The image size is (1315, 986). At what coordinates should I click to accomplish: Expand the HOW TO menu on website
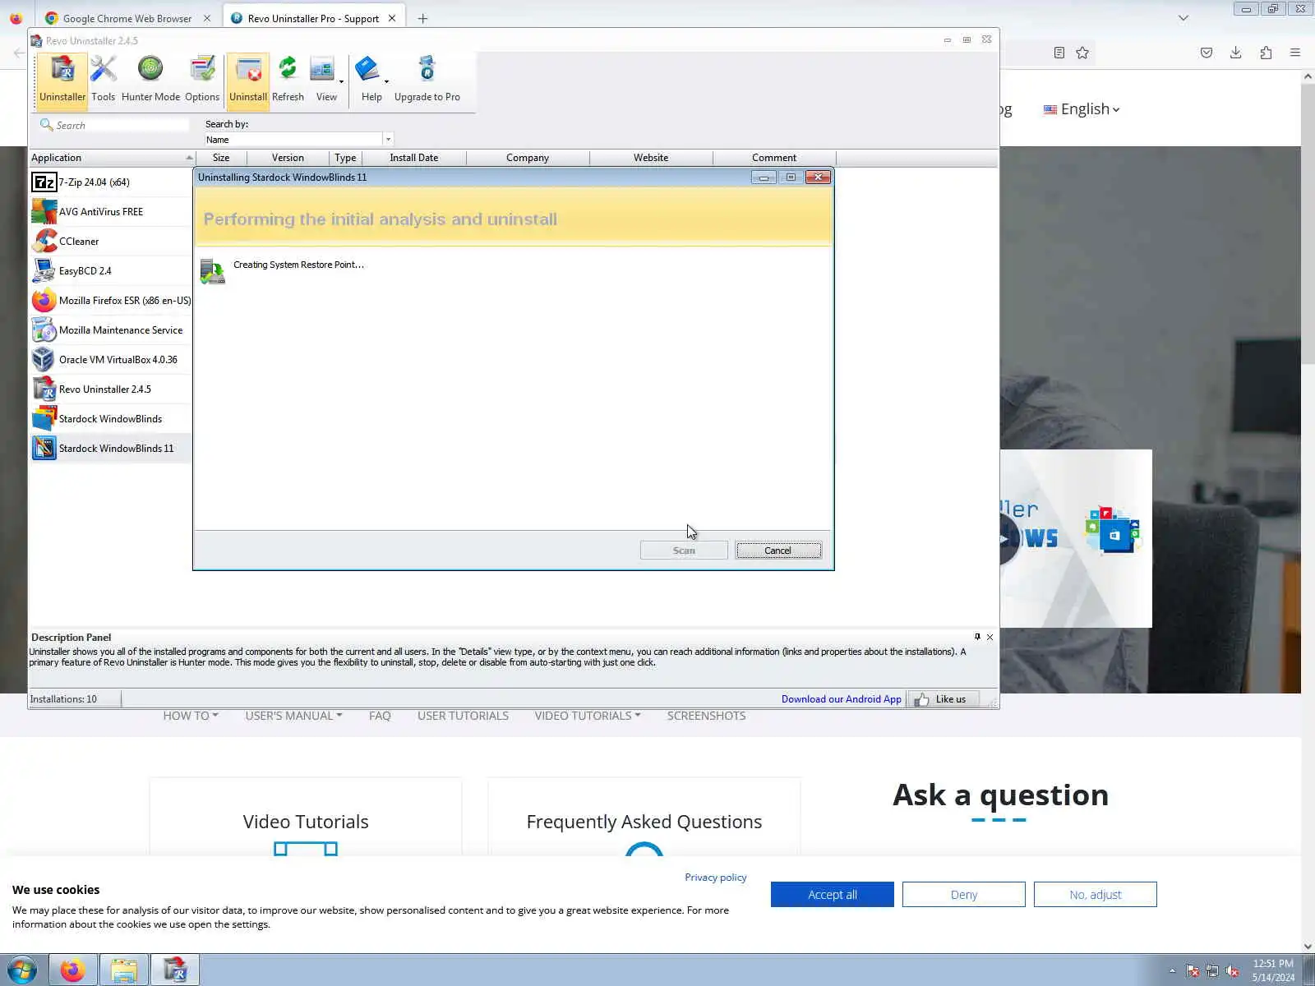[191, 716]
